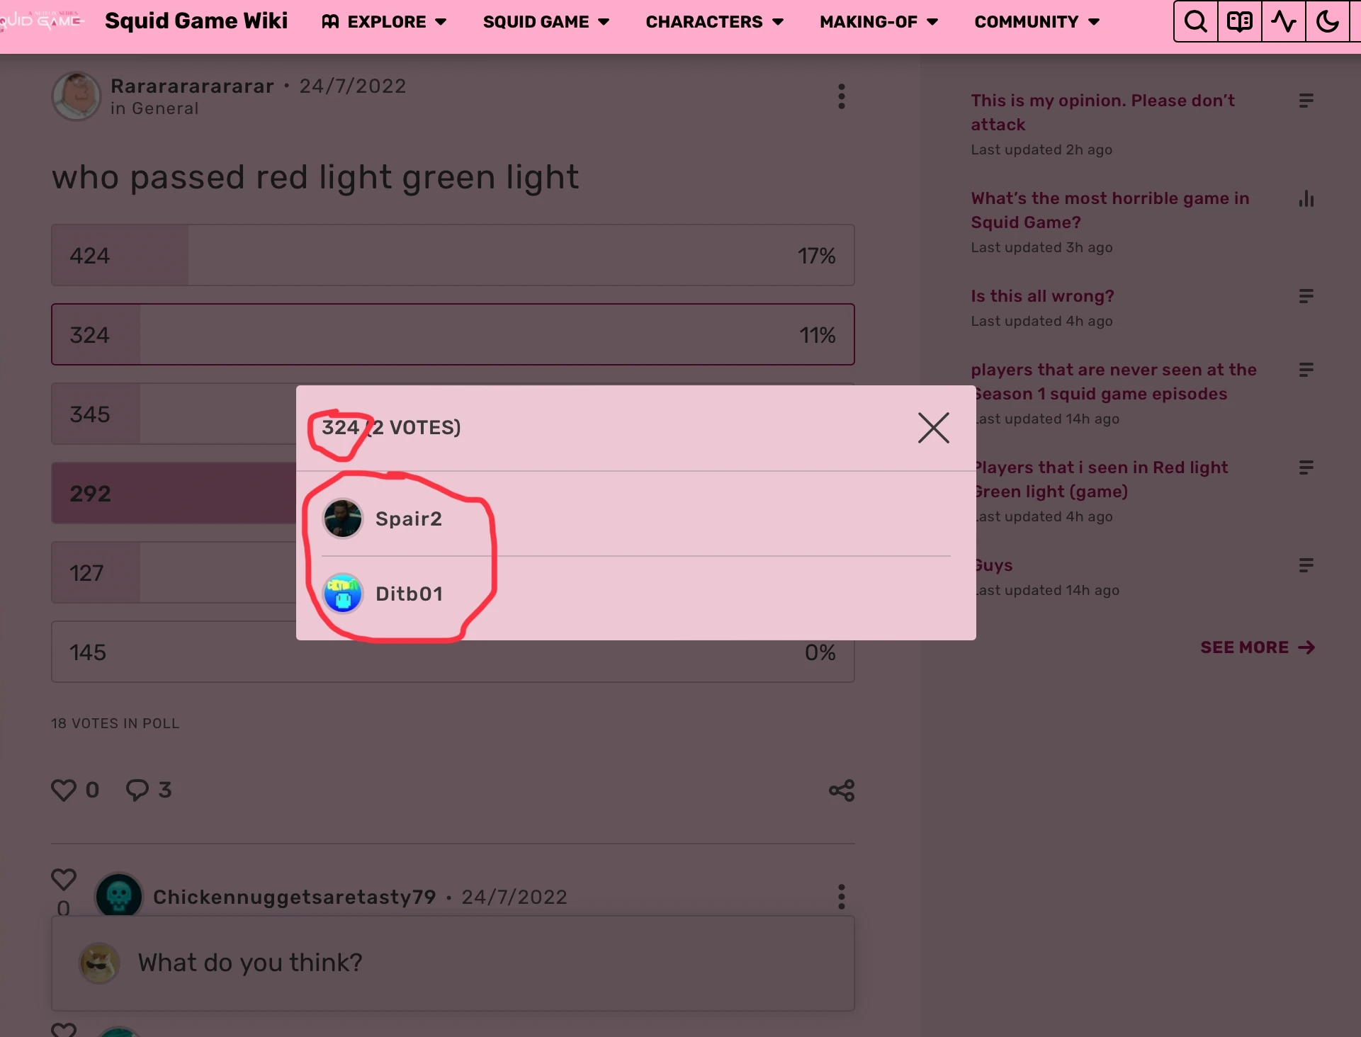The height and width of the screenshot is (1037, 1361).
Task: Expand the EXPLORE dropdown
Action: pos(385,21)
